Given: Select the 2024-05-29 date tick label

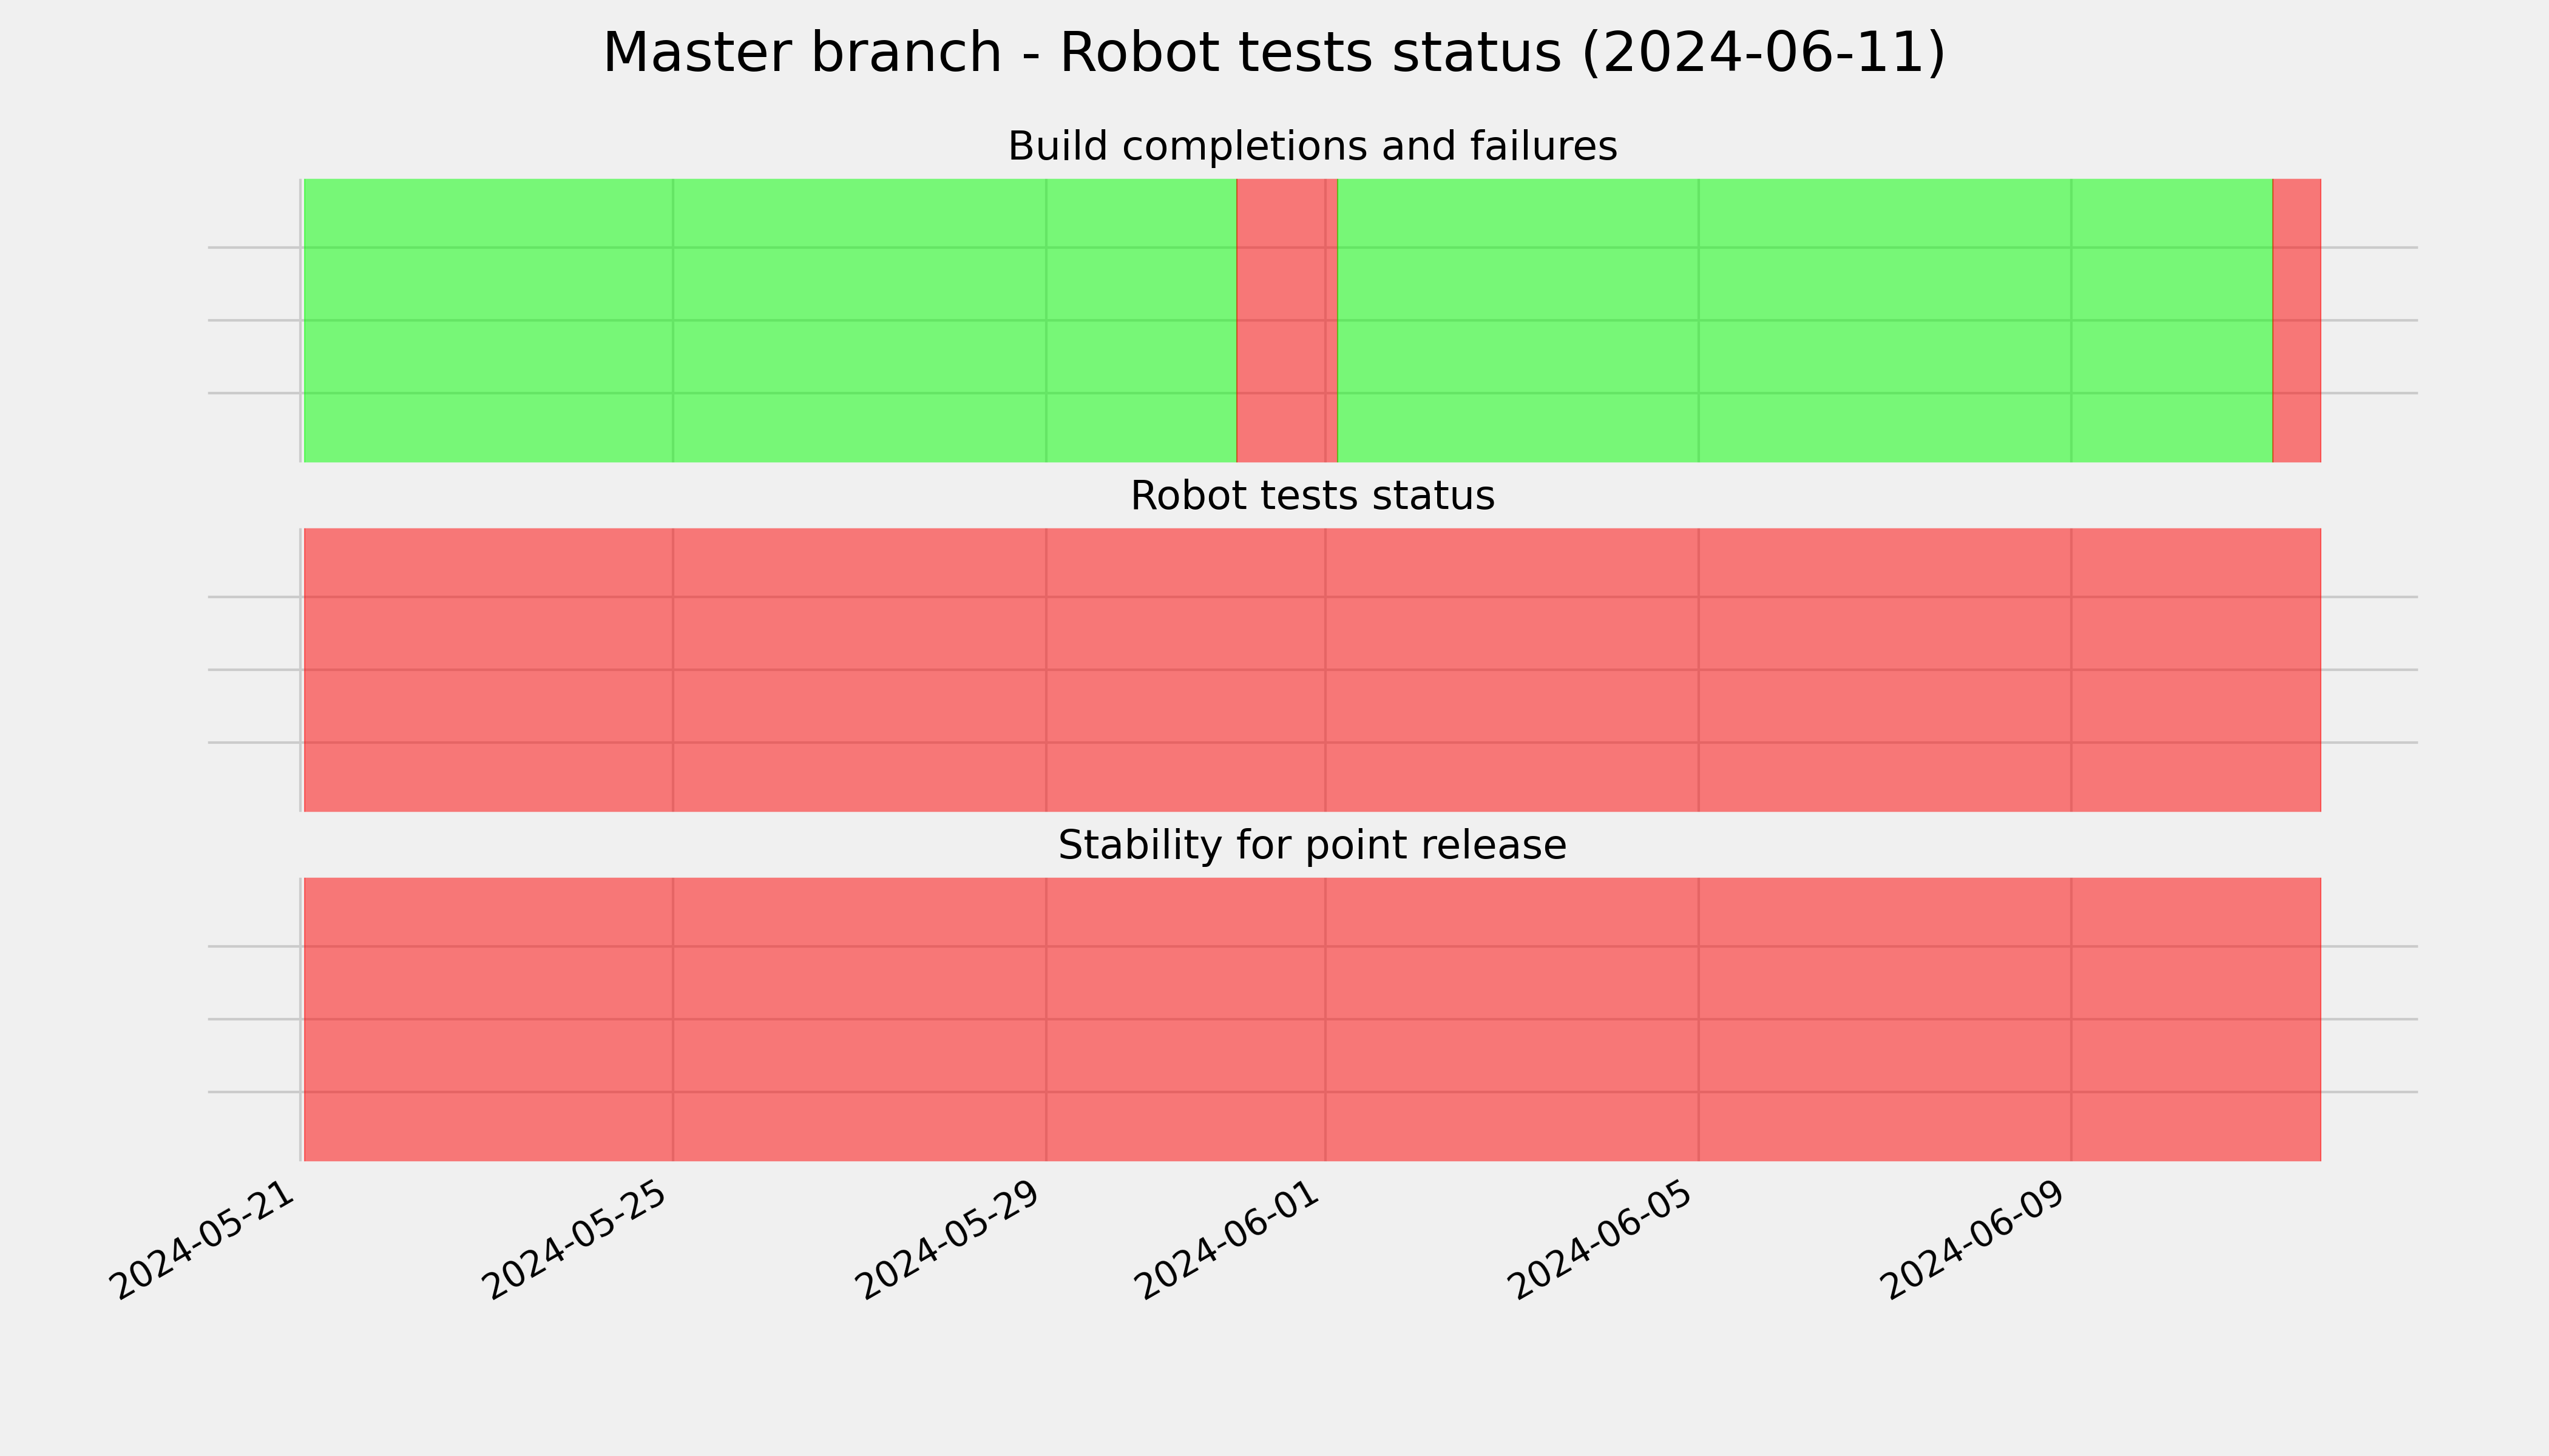Looking at the screenshot, I should click(x=949, y=1240).
